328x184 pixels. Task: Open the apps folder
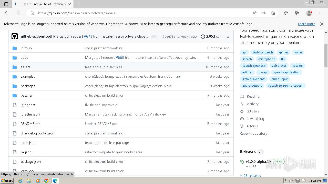pyautogui.click(x=24, y=57)
